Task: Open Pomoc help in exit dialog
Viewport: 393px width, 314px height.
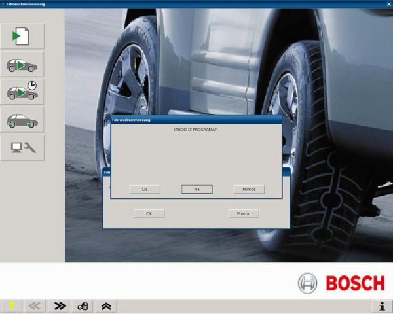Action: pos(249,189)
